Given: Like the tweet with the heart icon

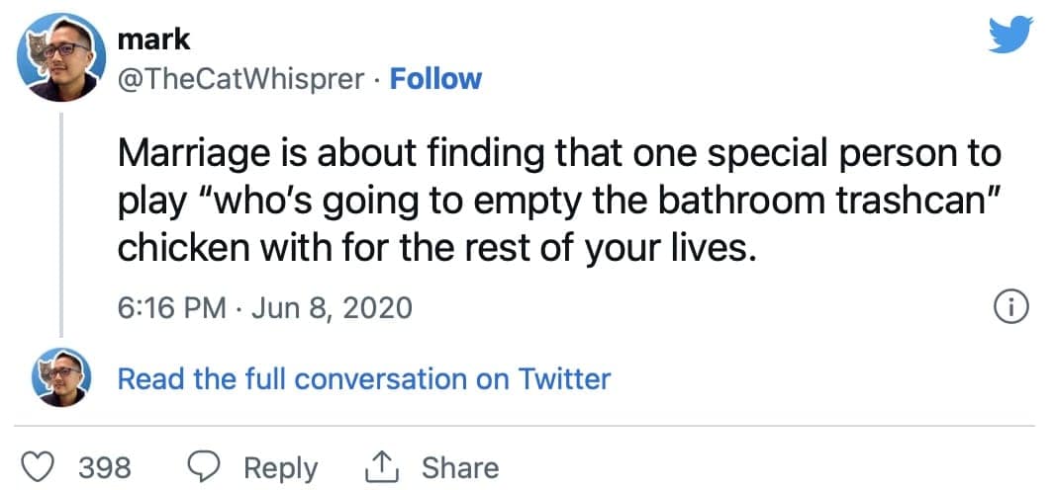Looking at the screenshot, I should [38, 466].
